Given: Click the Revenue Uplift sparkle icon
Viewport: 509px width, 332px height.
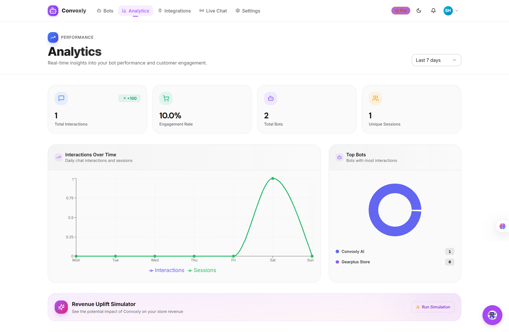Looking at the screenshot, I should [61, 307].
